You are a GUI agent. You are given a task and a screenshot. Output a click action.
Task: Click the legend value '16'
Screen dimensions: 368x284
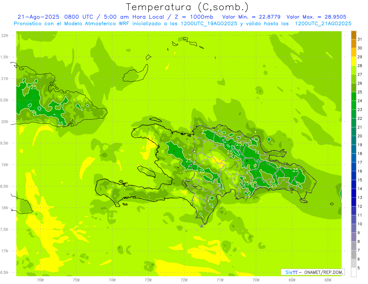coord(360,171)
